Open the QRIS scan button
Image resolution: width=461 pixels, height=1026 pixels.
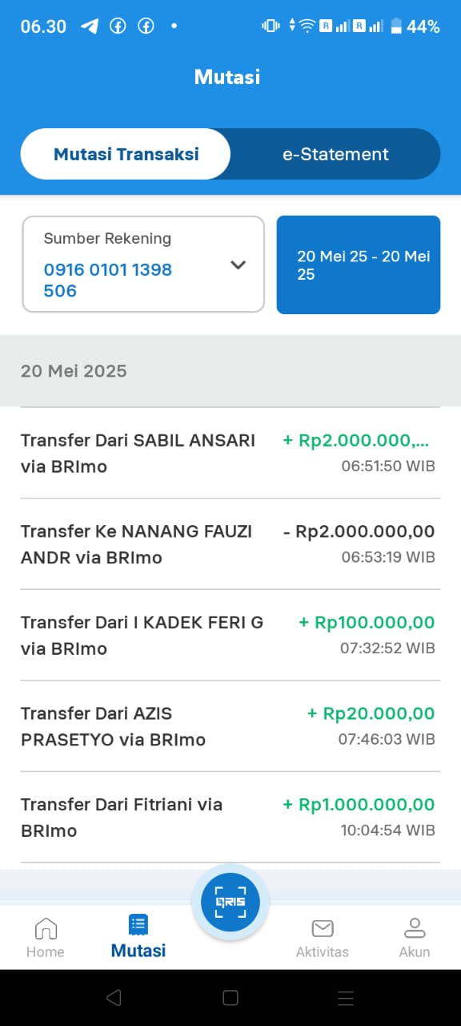[x=230, y=903]
